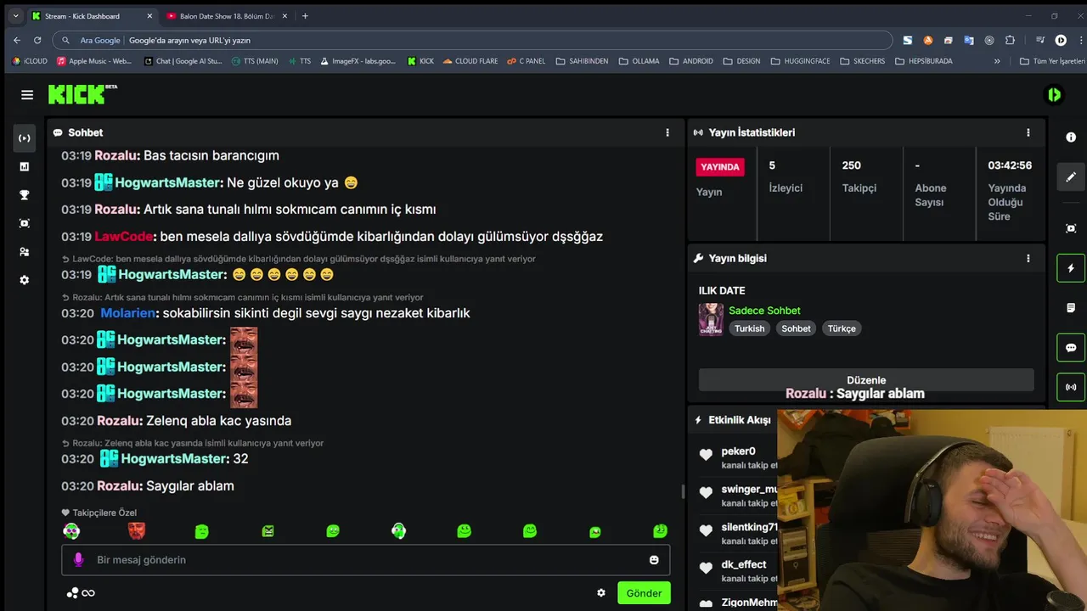
Task: Select the red-bearded face emote
Action: pos(136,531)
